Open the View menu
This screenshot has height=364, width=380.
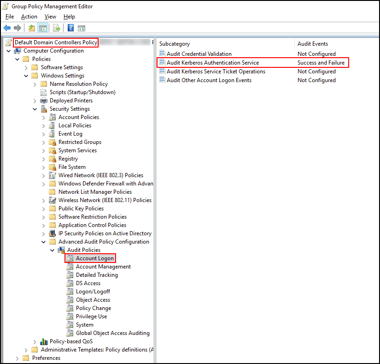(x=50, y=17)
